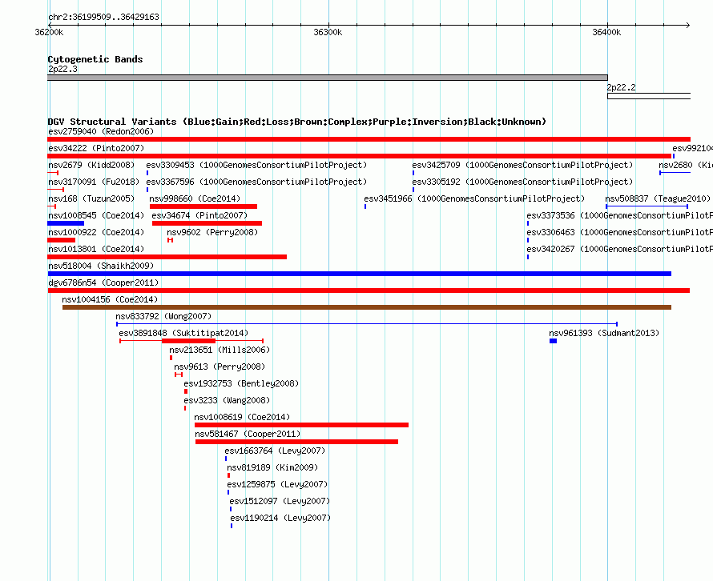Click the nsv581467 (Cooper2011) red bar

[x=296, y=442]
